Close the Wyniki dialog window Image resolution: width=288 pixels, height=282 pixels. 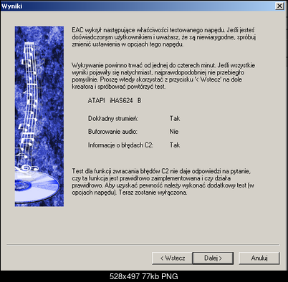[279, 6]
